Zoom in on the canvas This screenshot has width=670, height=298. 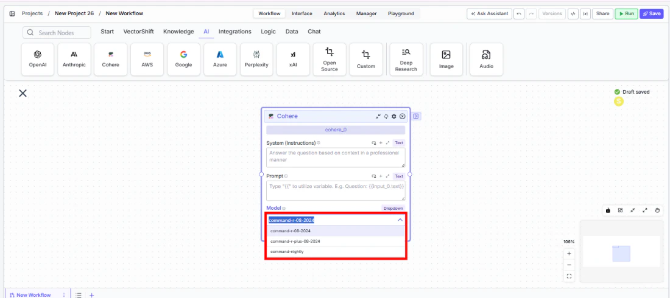click(569, 254)
